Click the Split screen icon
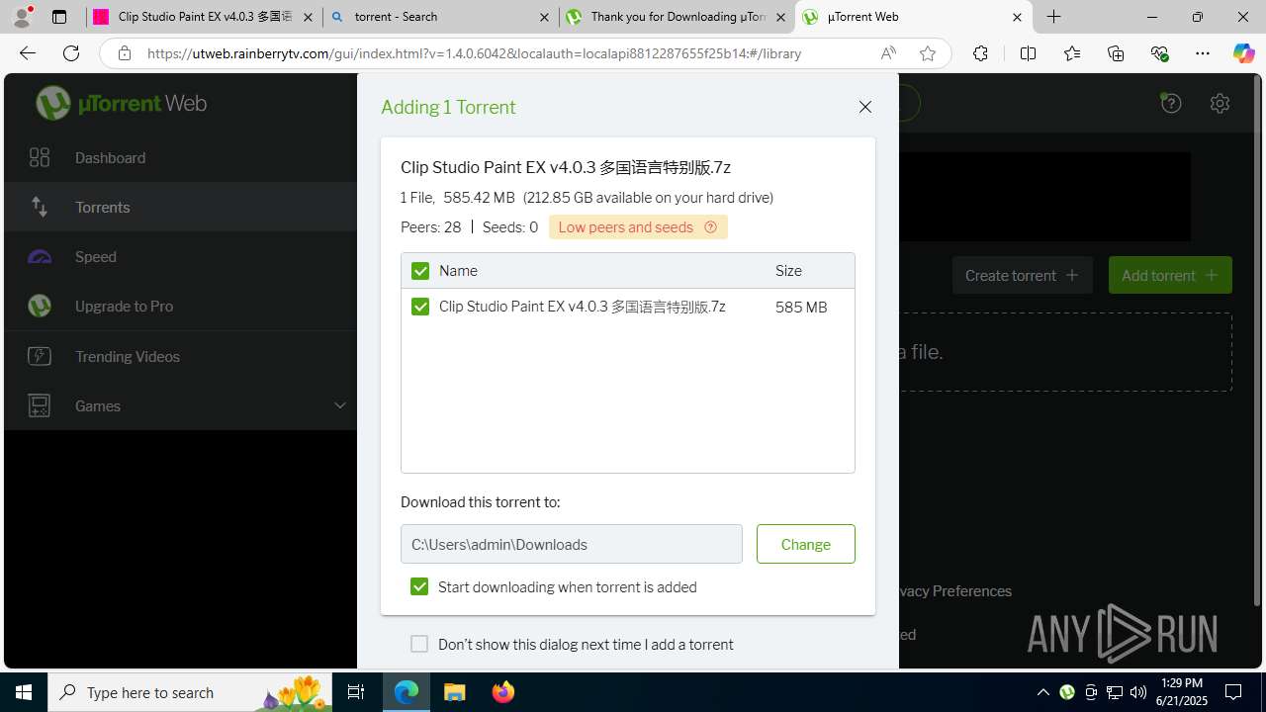The image size is (1266, 712). 1028,53
